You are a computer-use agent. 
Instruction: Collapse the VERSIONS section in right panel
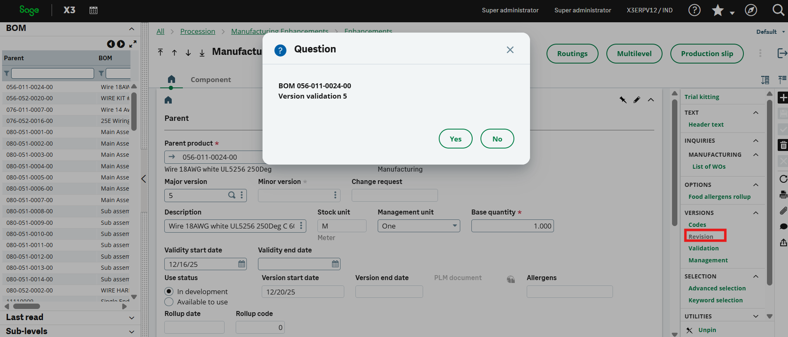point(755,213)
